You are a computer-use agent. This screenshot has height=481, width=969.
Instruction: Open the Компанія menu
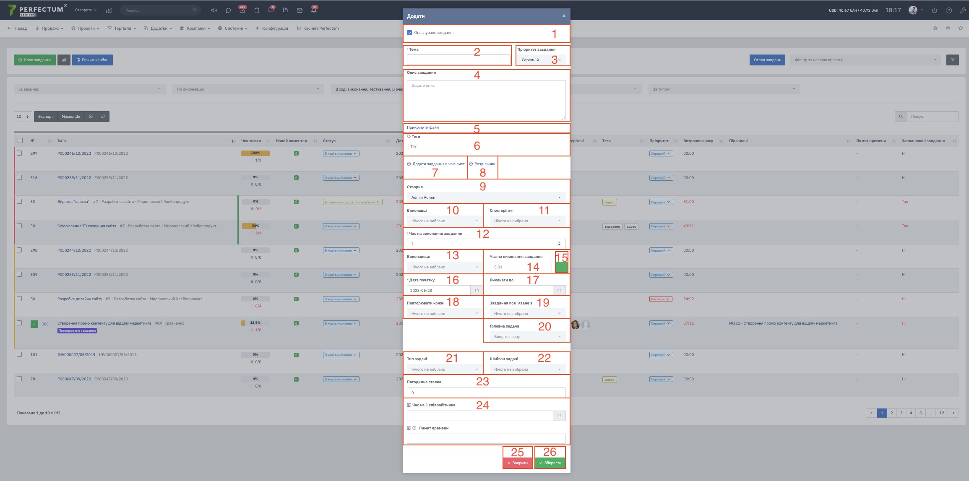(x=195, y=29)
